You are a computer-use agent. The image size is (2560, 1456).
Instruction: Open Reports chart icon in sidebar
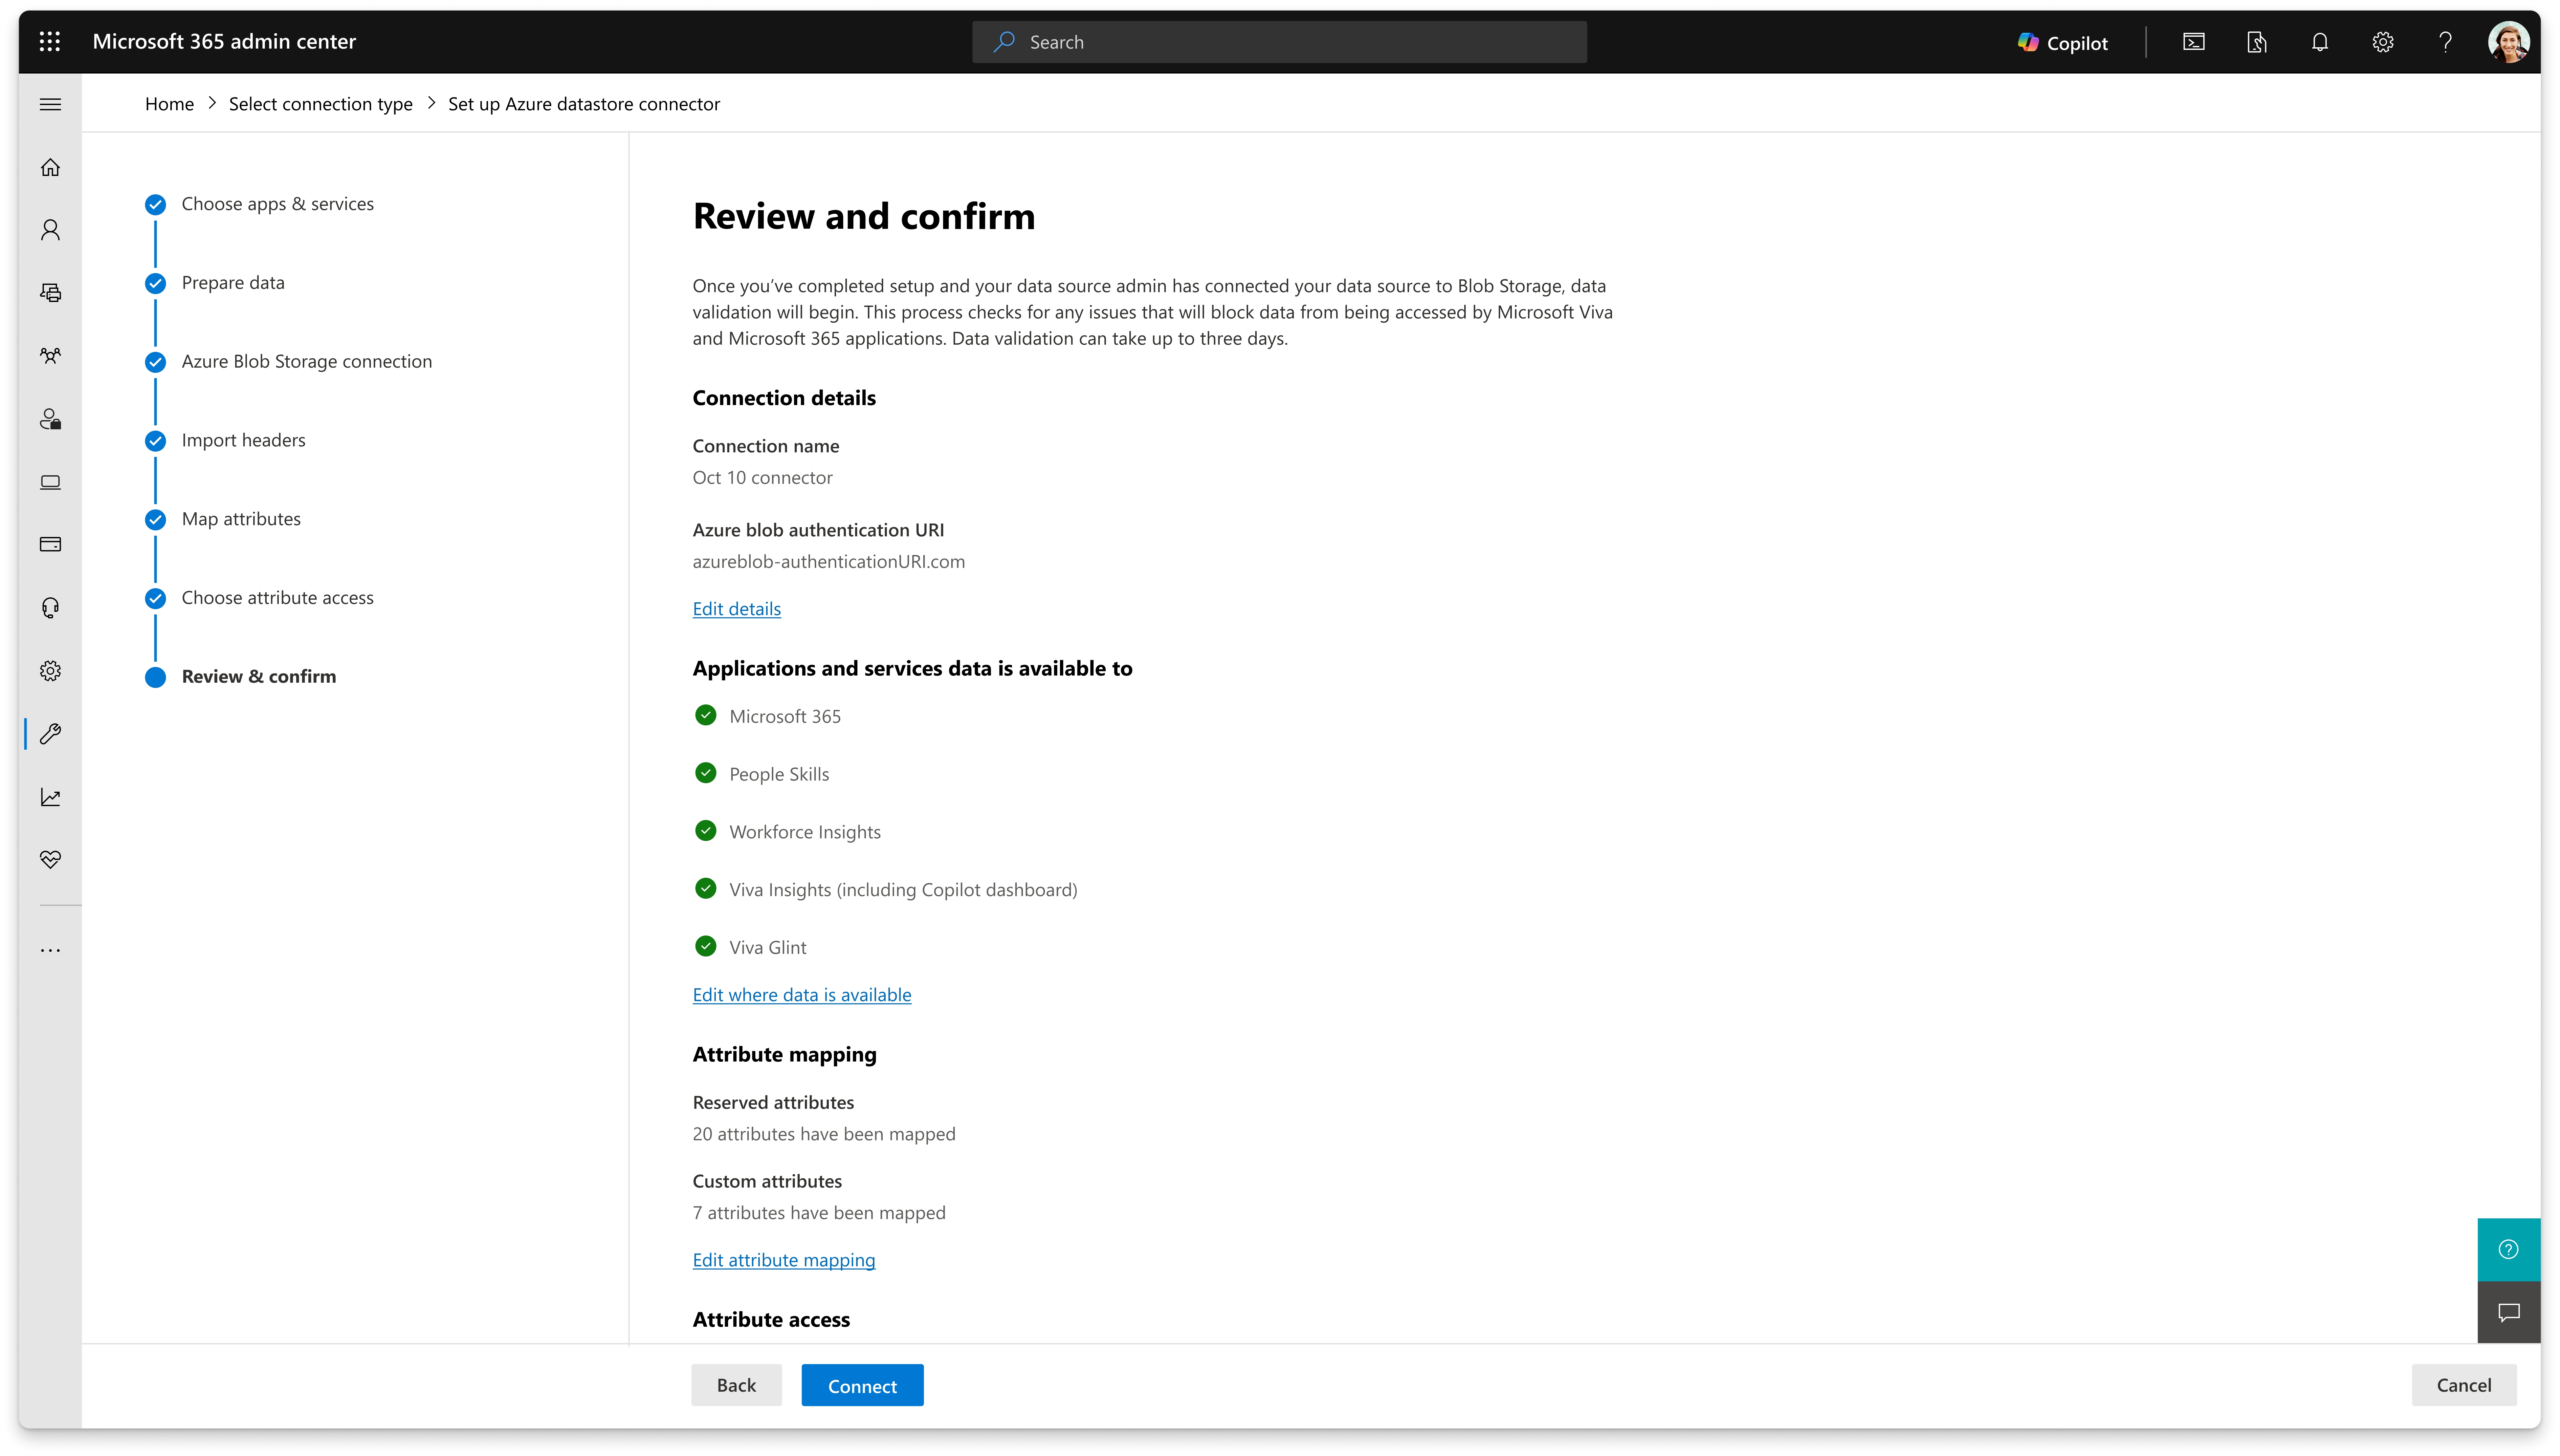coord(50,797)
